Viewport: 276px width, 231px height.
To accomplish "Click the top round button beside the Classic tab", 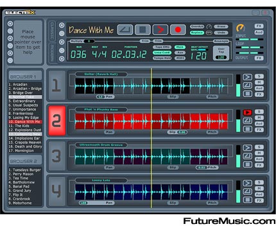I will coord(62,25).
